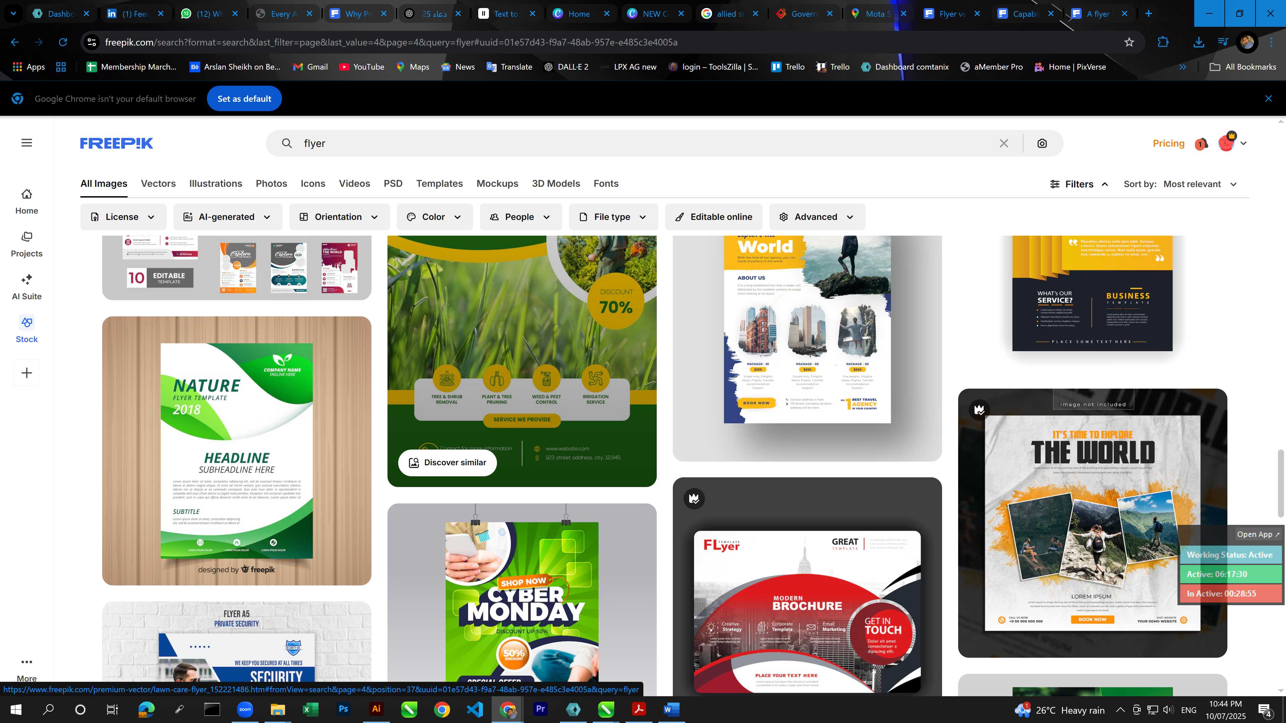Open Photoshop from the taskbar

click(344, 709)
